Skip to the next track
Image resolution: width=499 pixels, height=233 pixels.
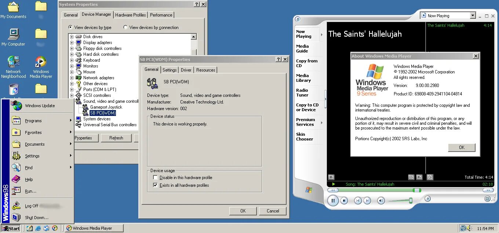click(x=367, y=200)
